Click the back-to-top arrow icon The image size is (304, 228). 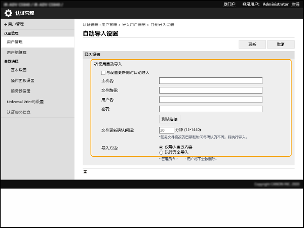click(x=85, y=172)
